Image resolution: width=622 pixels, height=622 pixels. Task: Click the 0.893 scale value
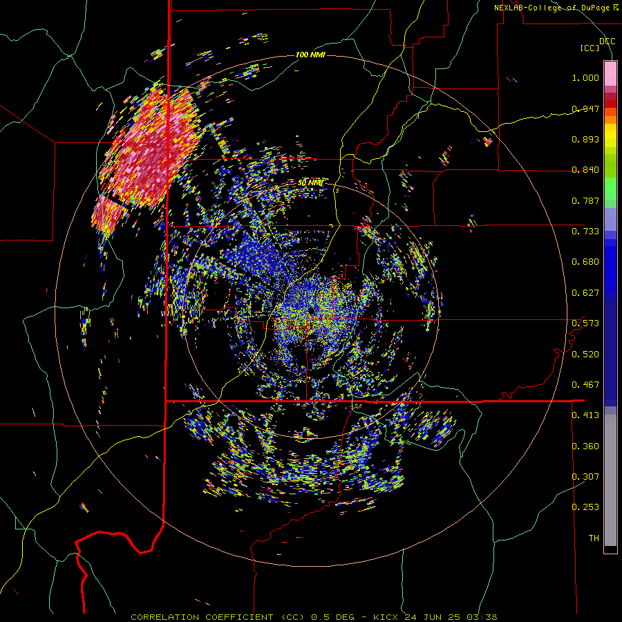pos(585,139)
